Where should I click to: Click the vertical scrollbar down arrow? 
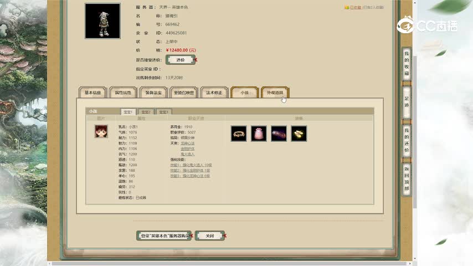click(415, 259)
